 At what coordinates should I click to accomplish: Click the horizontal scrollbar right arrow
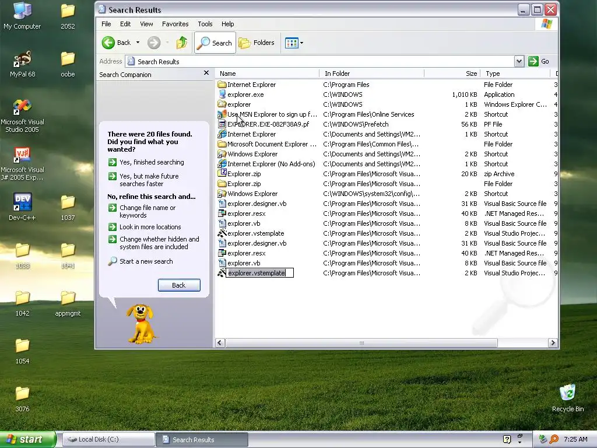click(x=553, y=343)
